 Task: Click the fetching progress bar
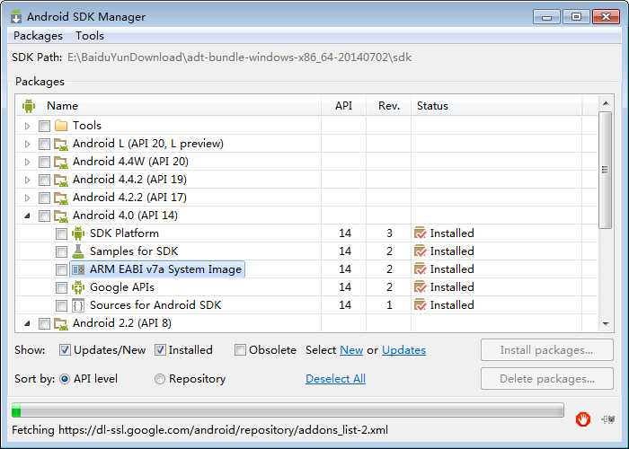click(288, 410)
